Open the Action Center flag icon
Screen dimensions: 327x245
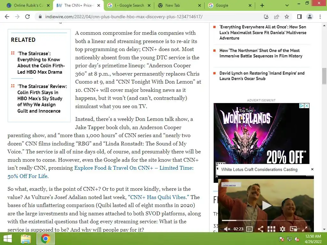click(282, 239)
